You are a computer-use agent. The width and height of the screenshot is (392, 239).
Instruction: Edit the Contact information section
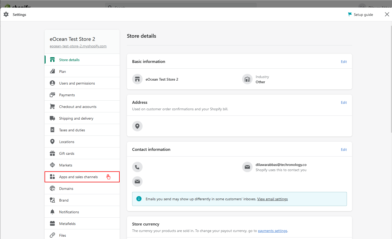344,150
